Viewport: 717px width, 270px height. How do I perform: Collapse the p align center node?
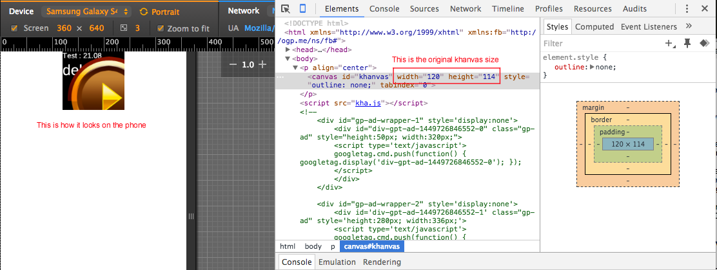295,67
